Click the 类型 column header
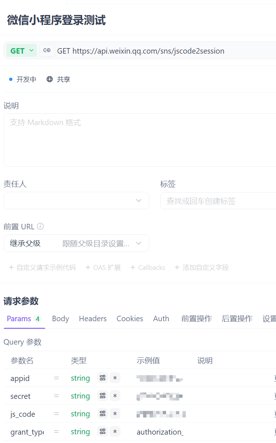Viewport: 276px width, 443px height. coord(78,361)
